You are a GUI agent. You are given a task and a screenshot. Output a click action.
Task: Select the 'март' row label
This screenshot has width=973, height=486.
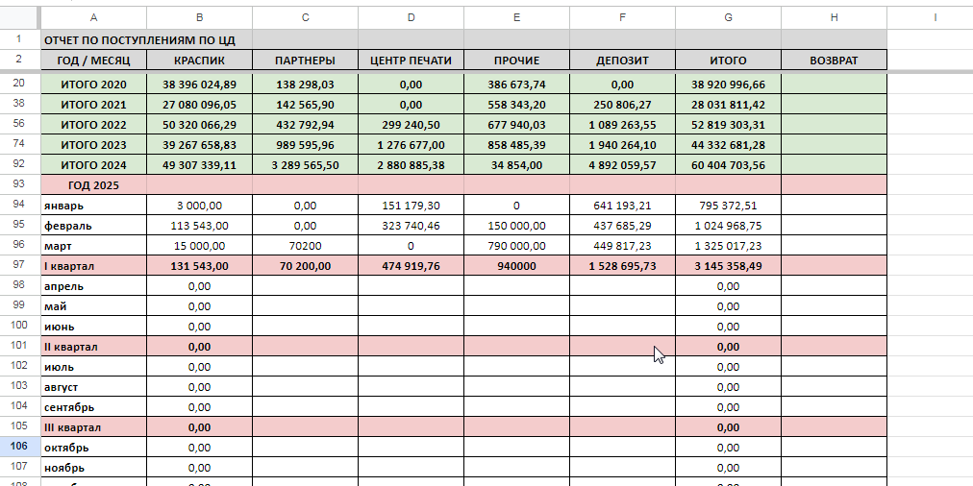point(93,246)
